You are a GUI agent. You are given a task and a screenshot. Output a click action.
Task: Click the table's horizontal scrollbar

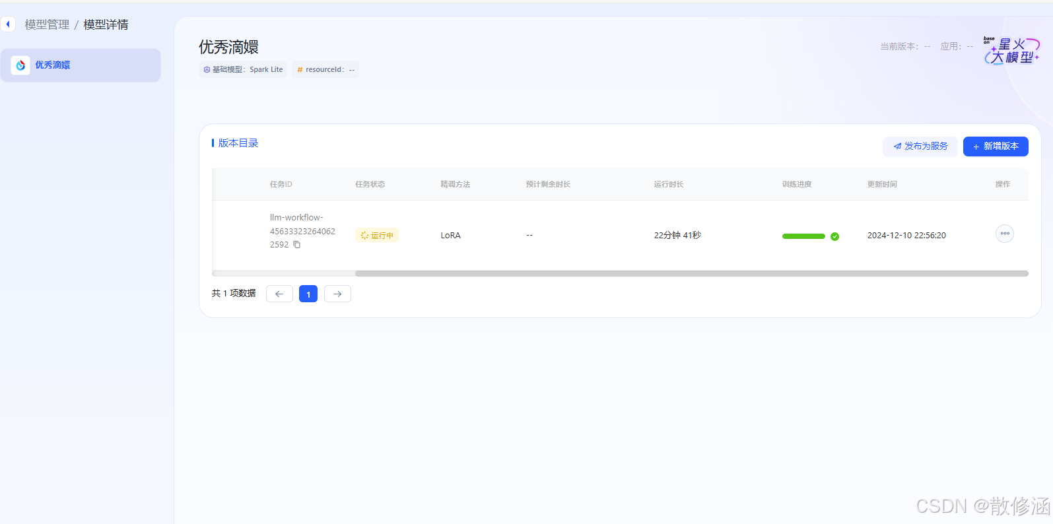(x=691, y=273)
